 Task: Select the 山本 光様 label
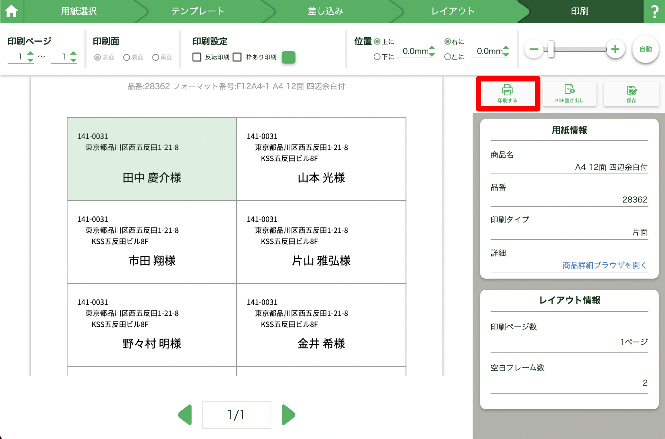coord(321,159)
